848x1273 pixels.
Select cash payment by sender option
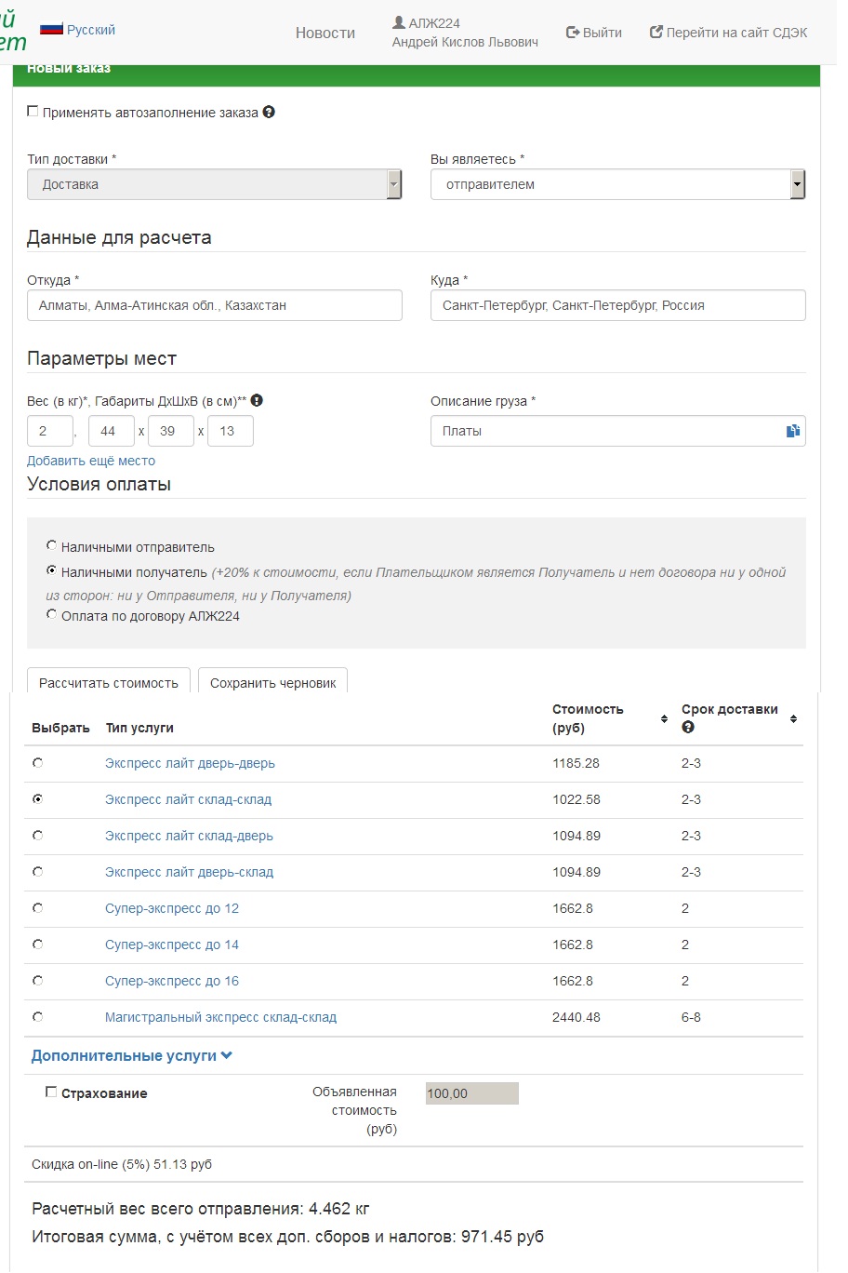(x=52, y=546)
